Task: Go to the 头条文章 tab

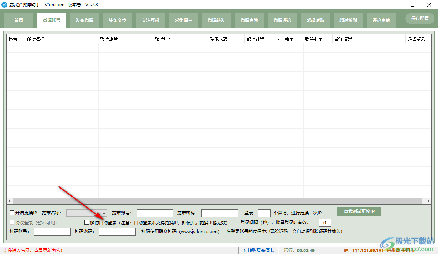Action: [x=118, y=20]
